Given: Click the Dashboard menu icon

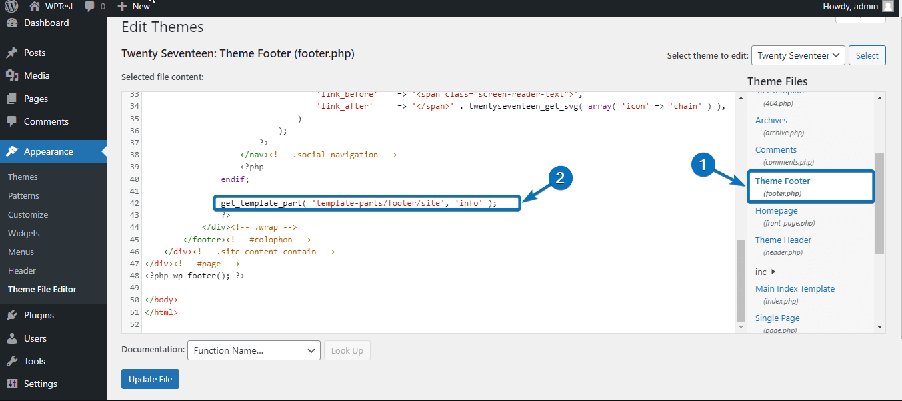Looking at the screenshot, I should click(x=12, y=23).
